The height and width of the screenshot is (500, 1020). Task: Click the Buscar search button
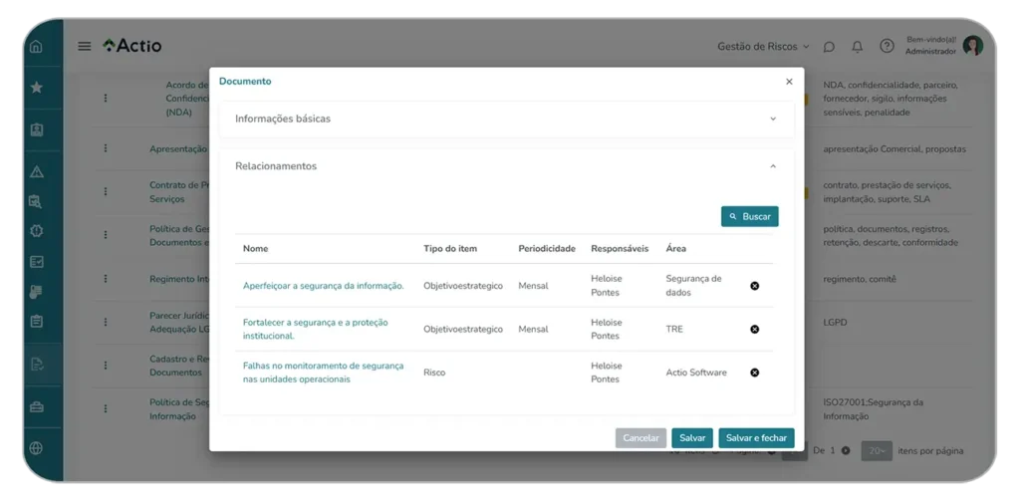pos(749,216)
